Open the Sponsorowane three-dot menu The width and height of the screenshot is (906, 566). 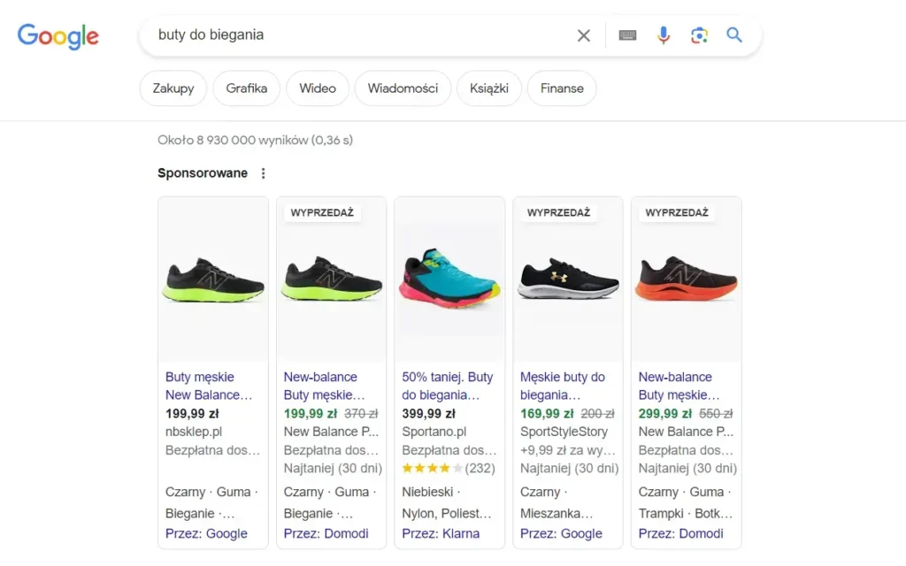coord(263,173)
